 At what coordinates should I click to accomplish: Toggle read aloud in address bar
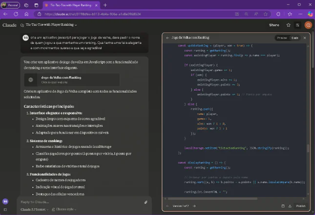[x=256, y=14]
